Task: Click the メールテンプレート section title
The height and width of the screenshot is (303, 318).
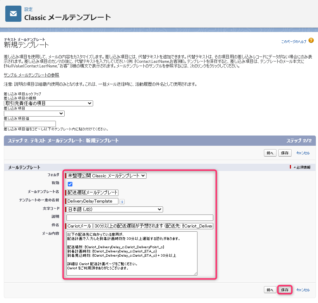Action: tap(24, 167)
